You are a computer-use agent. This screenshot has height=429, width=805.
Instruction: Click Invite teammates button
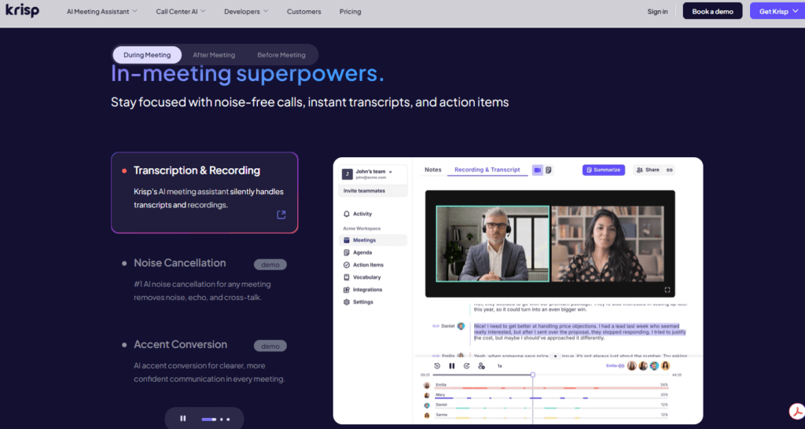click(373, 191)
